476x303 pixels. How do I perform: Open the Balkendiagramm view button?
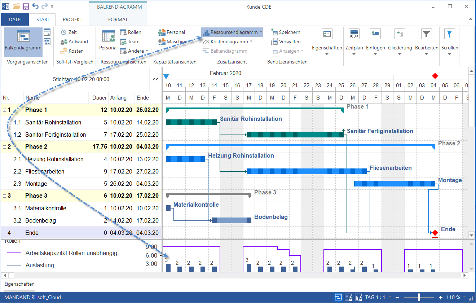click(x=23, y=41)
